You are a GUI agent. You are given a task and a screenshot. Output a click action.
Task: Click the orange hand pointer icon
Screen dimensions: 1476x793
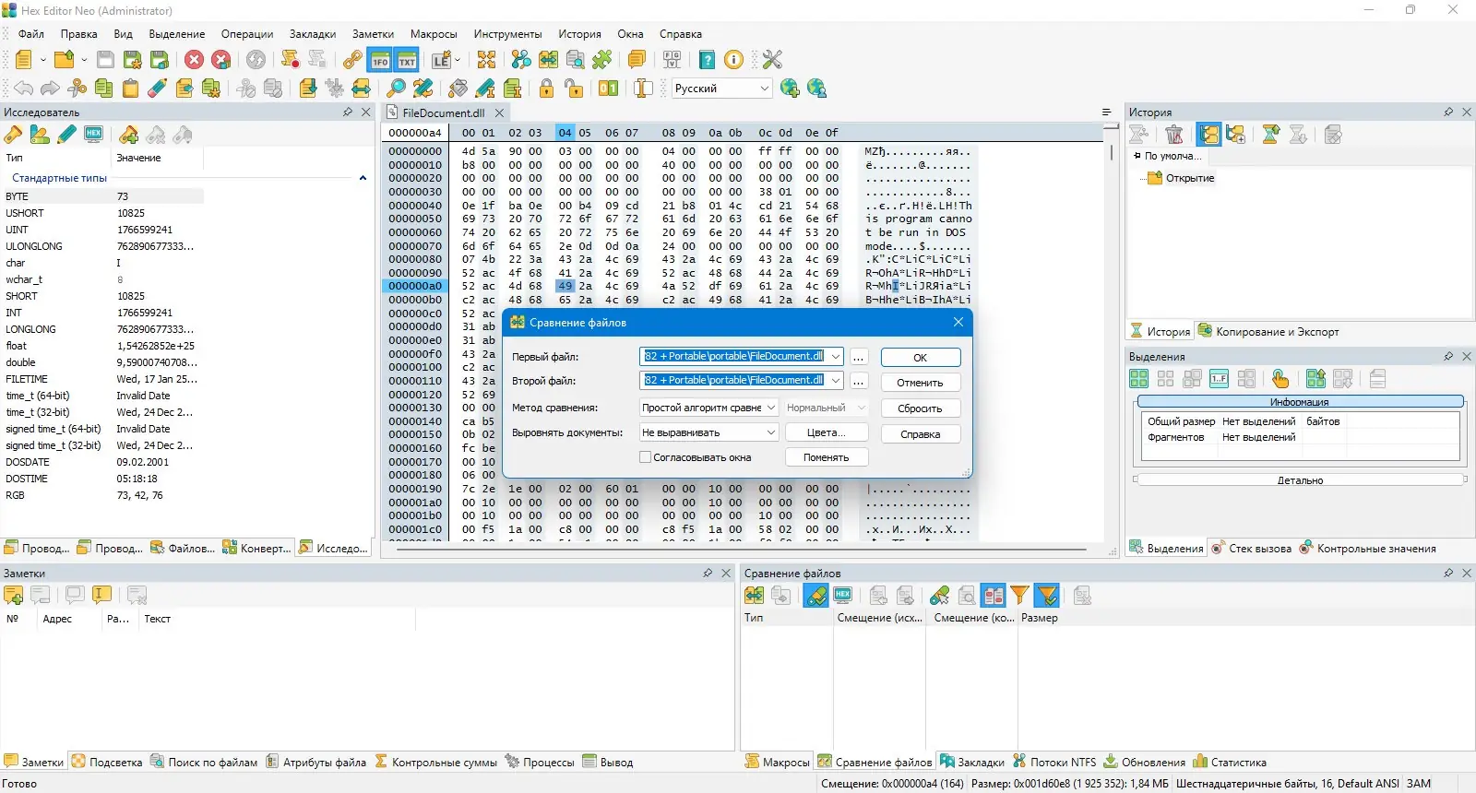[x=1280, y=379]
